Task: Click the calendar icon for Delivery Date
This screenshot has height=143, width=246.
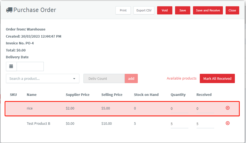Action: tap(11, 66)
